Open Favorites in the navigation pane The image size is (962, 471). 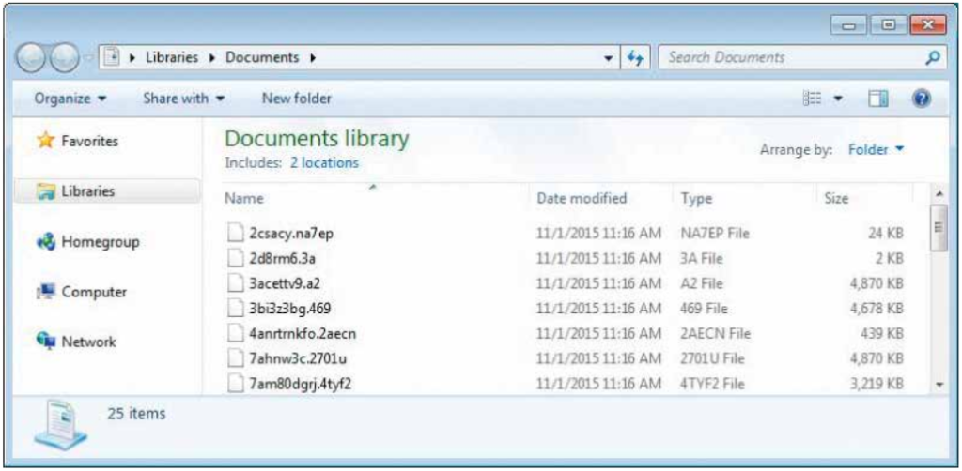[x=89, y=142]
